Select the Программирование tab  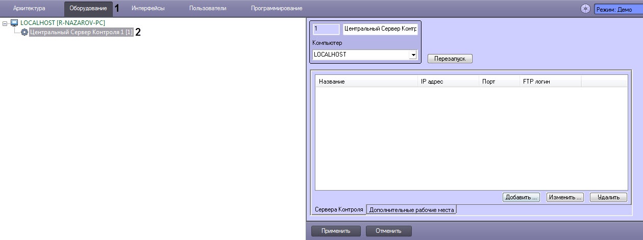click(x=277, y=9)
